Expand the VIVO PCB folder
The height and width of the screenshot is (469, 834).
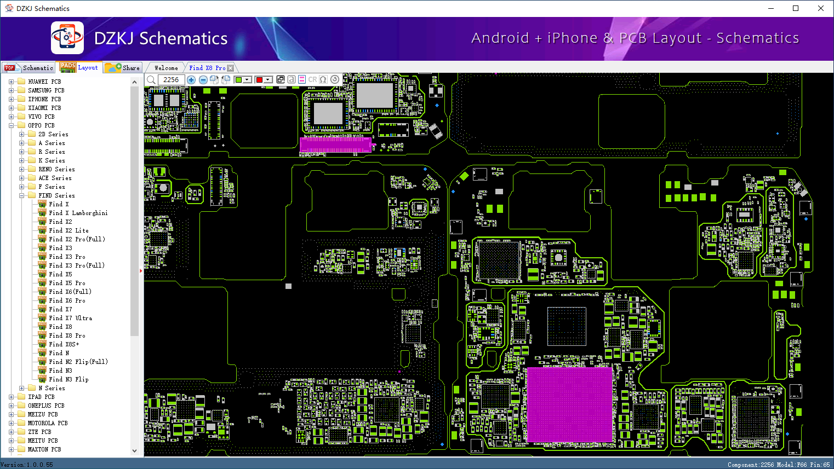pos(11,117)
